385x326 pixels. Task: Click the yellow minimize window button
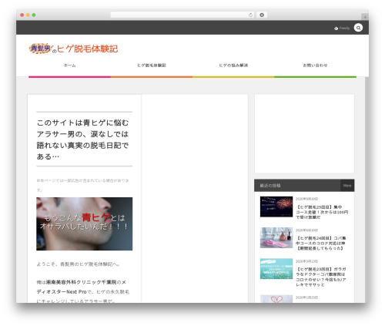point(28,15)
